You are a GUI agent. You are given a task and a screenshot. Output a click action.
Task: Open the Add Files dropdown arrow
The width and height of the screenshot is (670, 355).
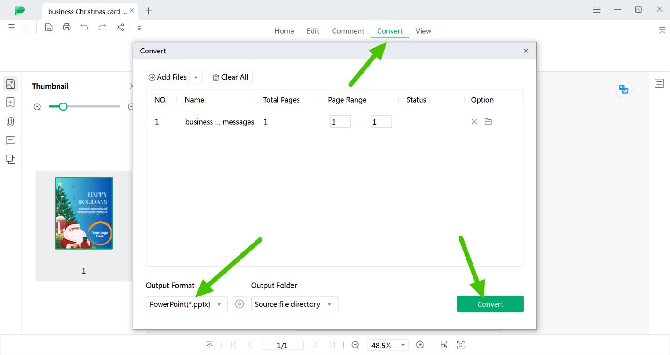click(196, 77)
